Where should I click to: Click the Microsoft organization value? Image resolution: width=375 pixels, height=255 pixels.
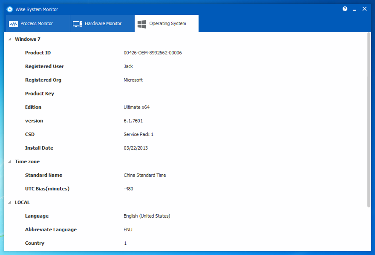pyautogui.click(x=133, y=80)
